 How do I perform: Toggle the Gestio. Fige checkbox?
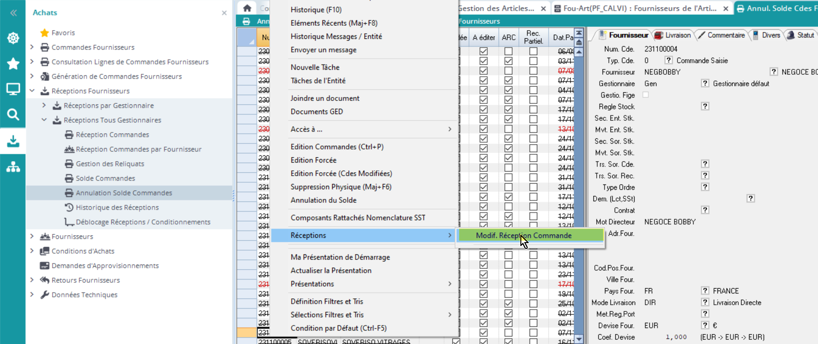point(646,95)
